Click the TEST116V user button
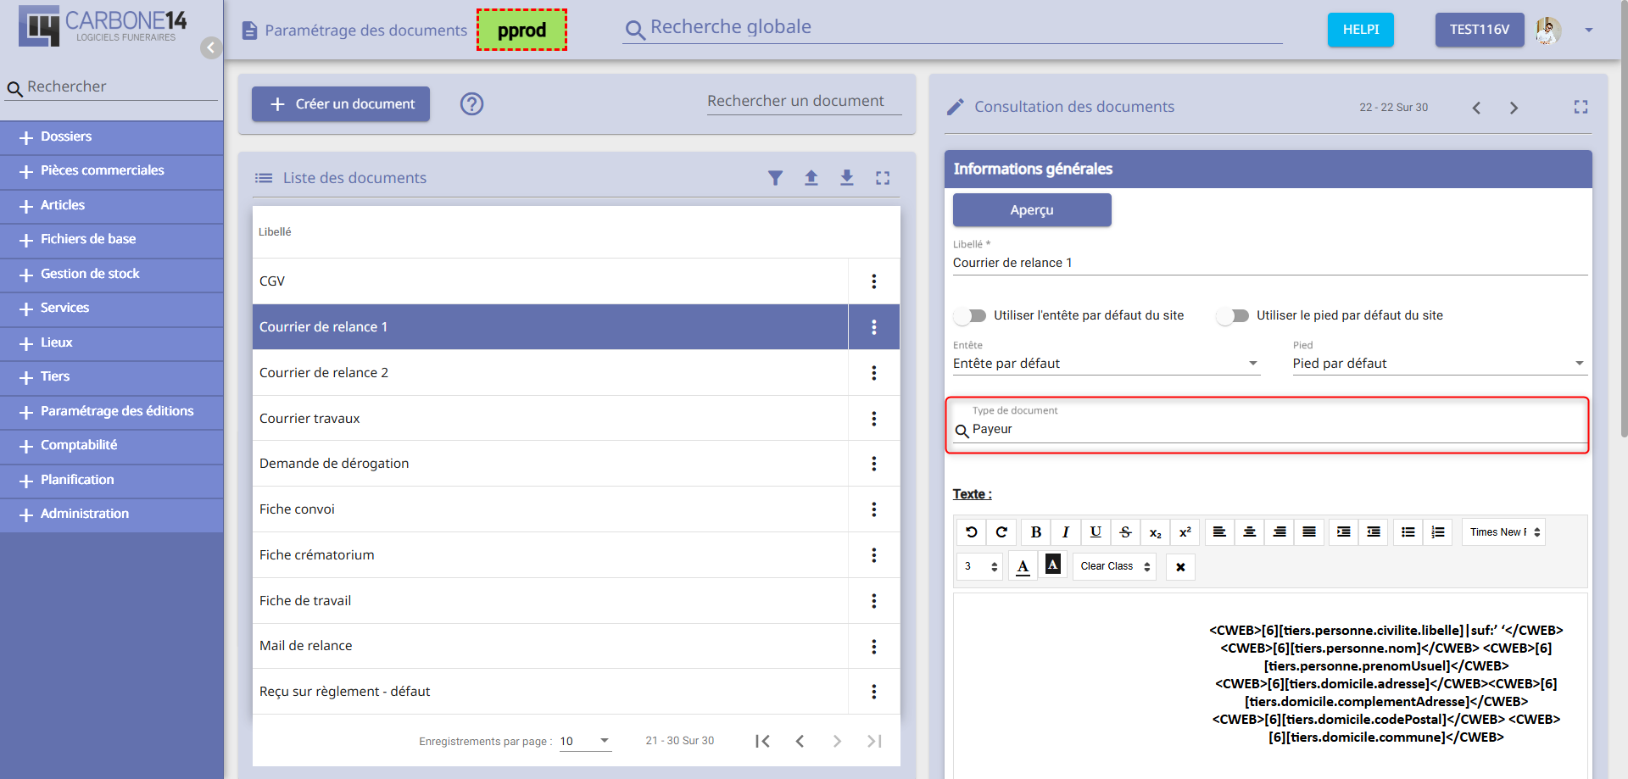This screenshot has height=779, width=1628. (x=1480, y=30)
